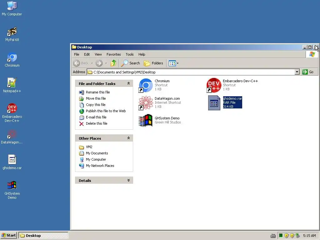Open Forward history dropdown arrow

point(106,63)
